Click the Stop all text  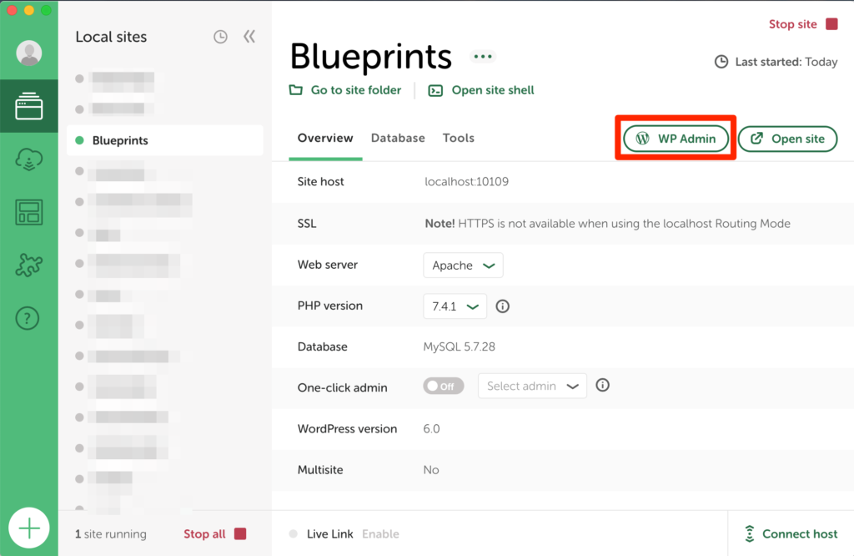pos(204,533)
